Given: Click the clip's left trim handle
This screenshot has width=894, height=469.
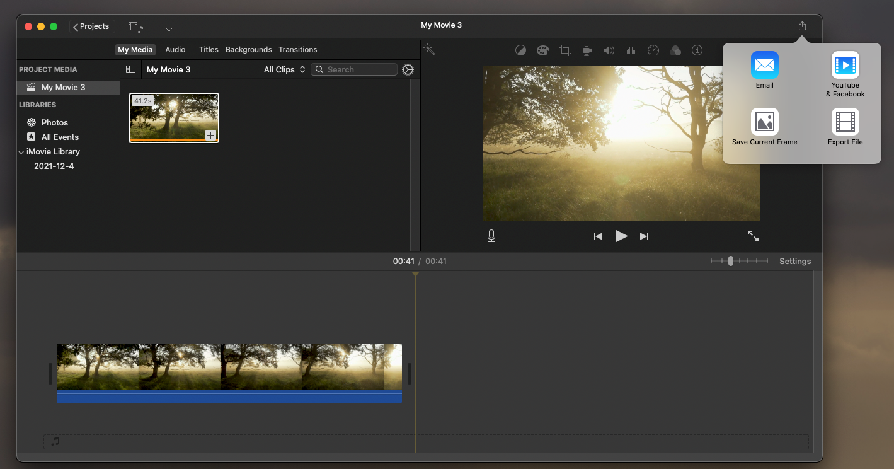Looking at the screenshot, I should 50,374.
